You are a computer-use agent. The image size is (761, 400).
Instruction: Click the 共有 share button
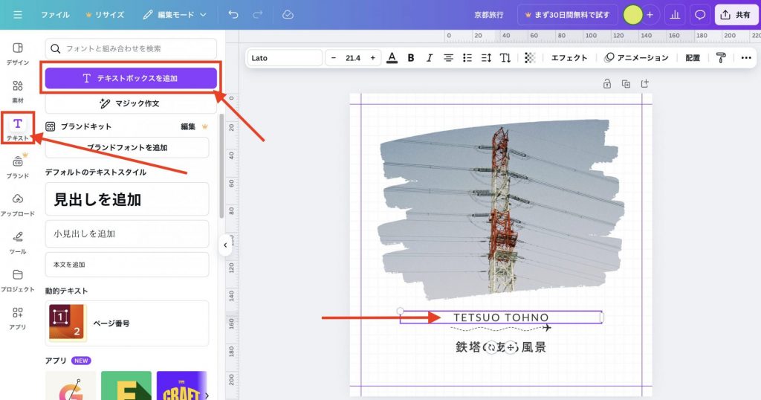tap(736, 15)
